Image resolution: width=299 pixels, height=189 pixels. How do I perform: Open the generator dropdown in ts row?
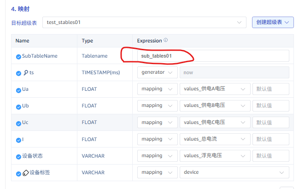point(157,72)
